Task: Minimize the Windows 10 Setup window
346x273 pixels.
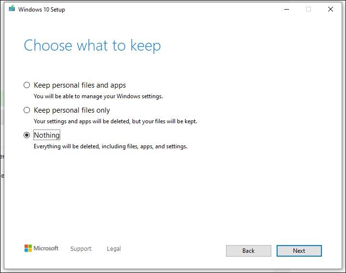Action: (x=287, y=9)
